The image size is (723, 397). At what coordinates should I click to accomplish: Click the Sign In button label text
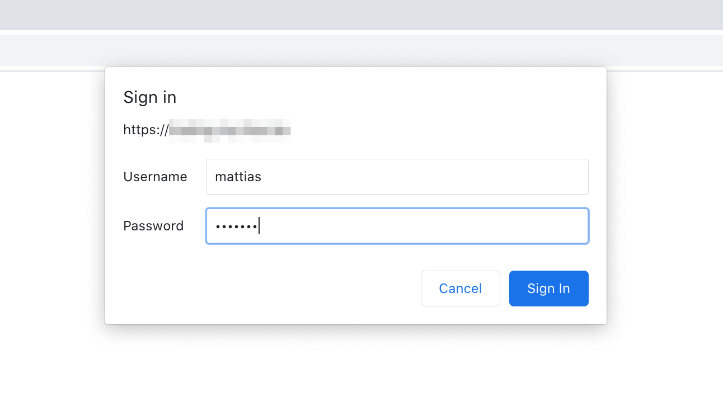[x=548, y=288]
